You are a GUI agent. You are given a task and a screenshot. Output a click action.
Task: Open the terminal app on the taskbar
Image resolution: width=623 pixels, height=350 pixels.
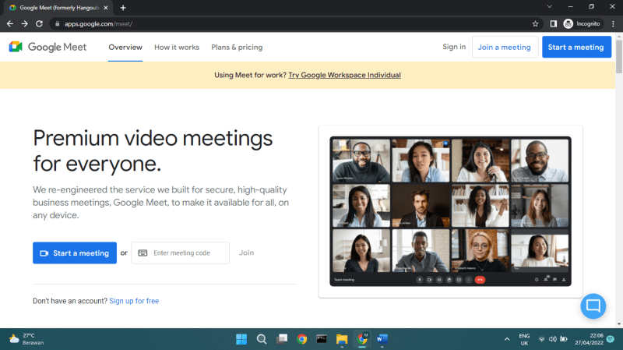pos(322,339)
